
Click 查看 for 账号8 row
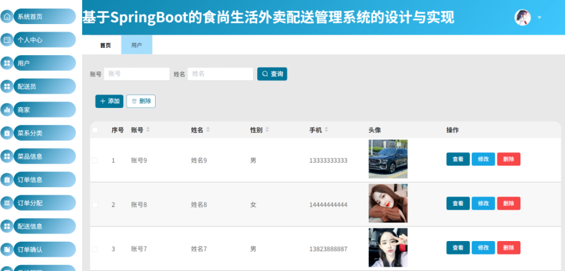[458, 204]
